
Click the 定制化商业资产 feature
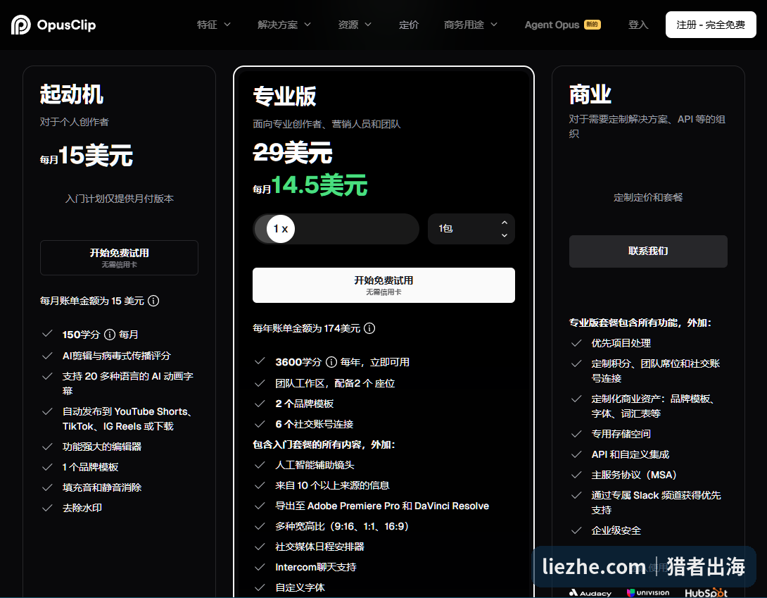pyautogui.click(x=654, y=406)
